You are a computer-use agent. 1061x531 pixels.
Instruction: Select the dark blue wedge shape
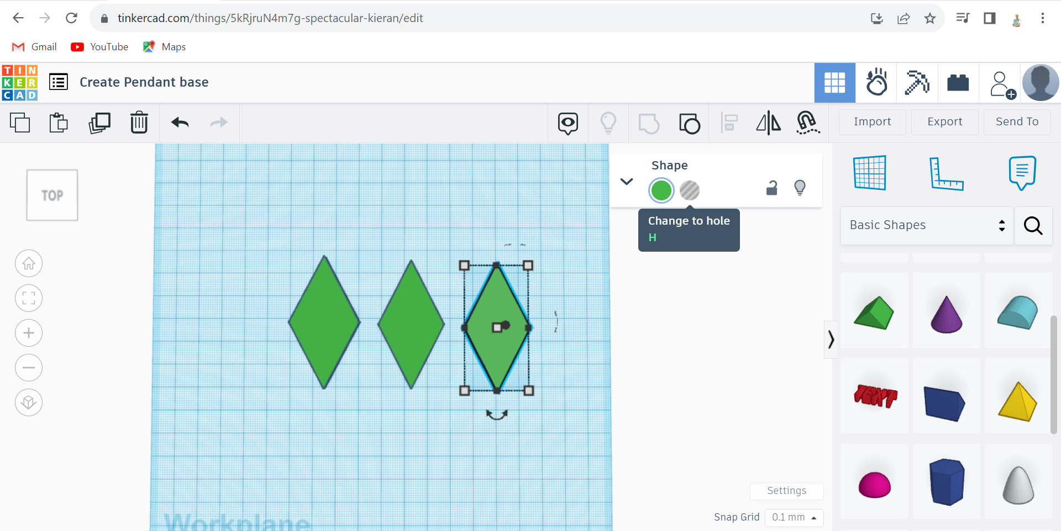[x=944, y=403]
